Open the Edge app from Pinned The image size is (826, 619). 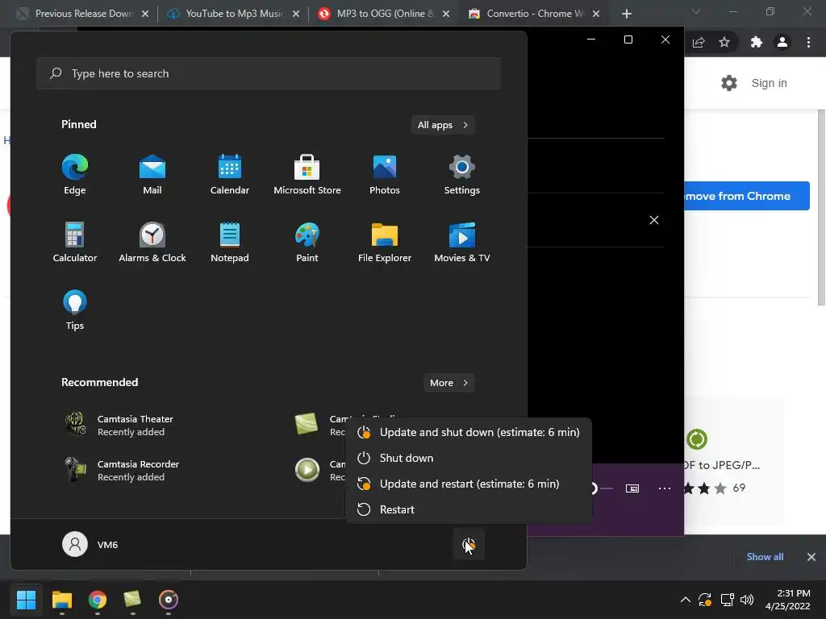[x=75, y=175]
